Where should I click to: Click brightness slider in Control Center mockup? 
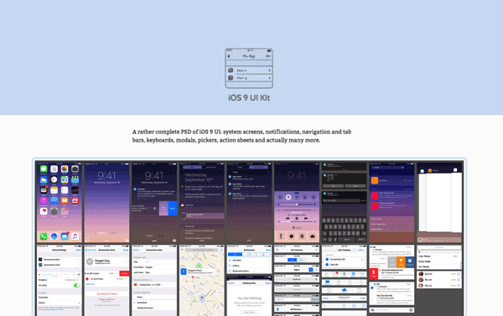297,205
